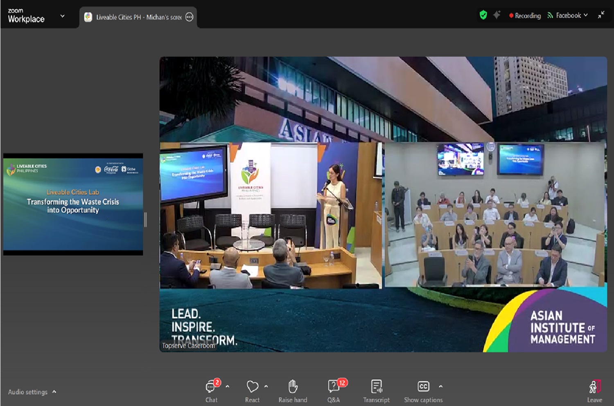The width and height of the screenshot is (614, 406).
Task: Select the Liveable Cities Lab slide thumbnail
Action: coord(73,204)
